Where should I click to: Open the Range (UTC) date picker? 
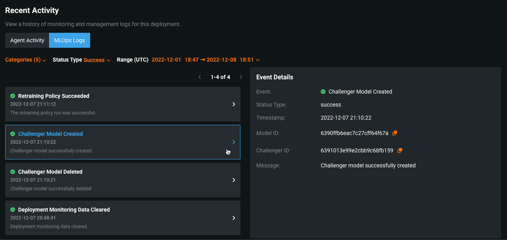[206, 60]
